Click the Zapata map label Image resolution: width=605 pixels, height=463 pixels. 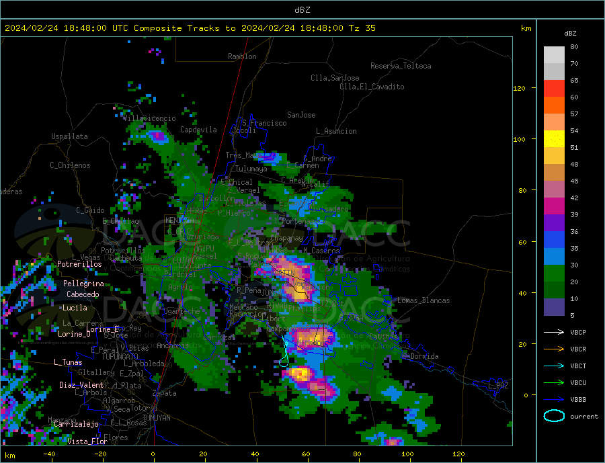[x=165, y=394]
